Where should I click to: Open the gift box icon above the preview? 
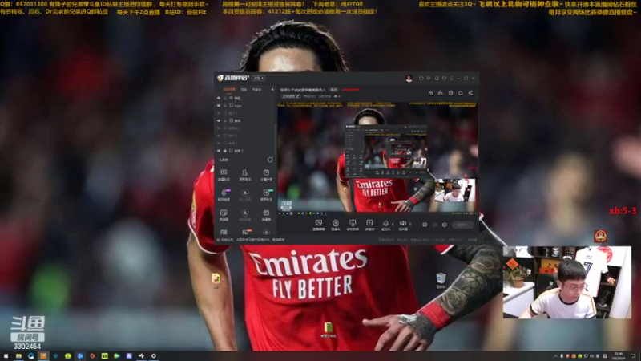[431, 93]
